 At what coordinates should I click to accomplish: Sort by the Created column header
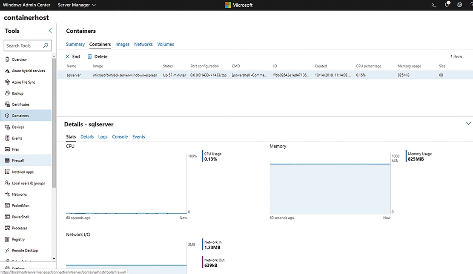(321, 66)
